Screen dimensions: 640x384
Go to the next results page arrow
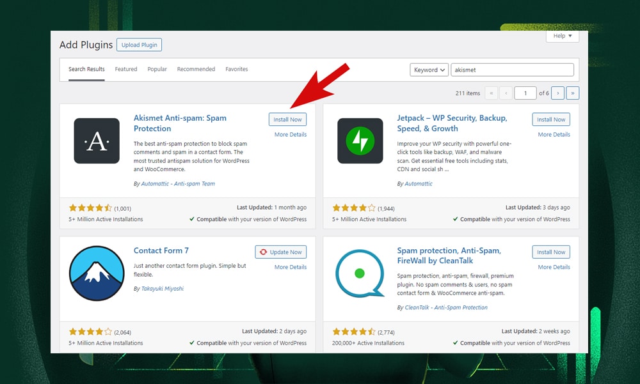point(558,93)
